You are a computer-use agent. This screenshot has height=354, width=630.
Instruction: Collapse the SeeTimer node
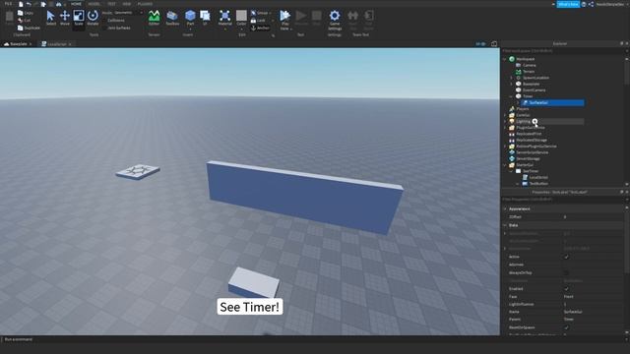pos(512,171)
